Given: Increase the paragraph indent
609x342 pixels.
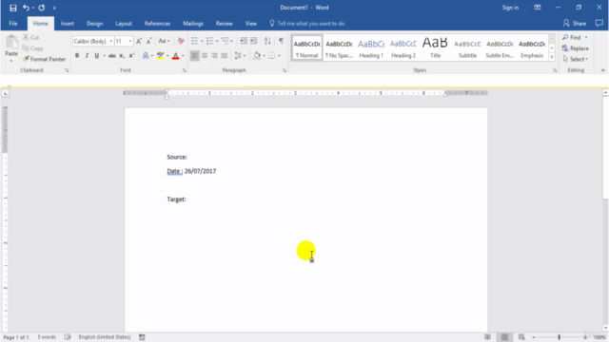Looking at the screenshot, I should 253,41.
